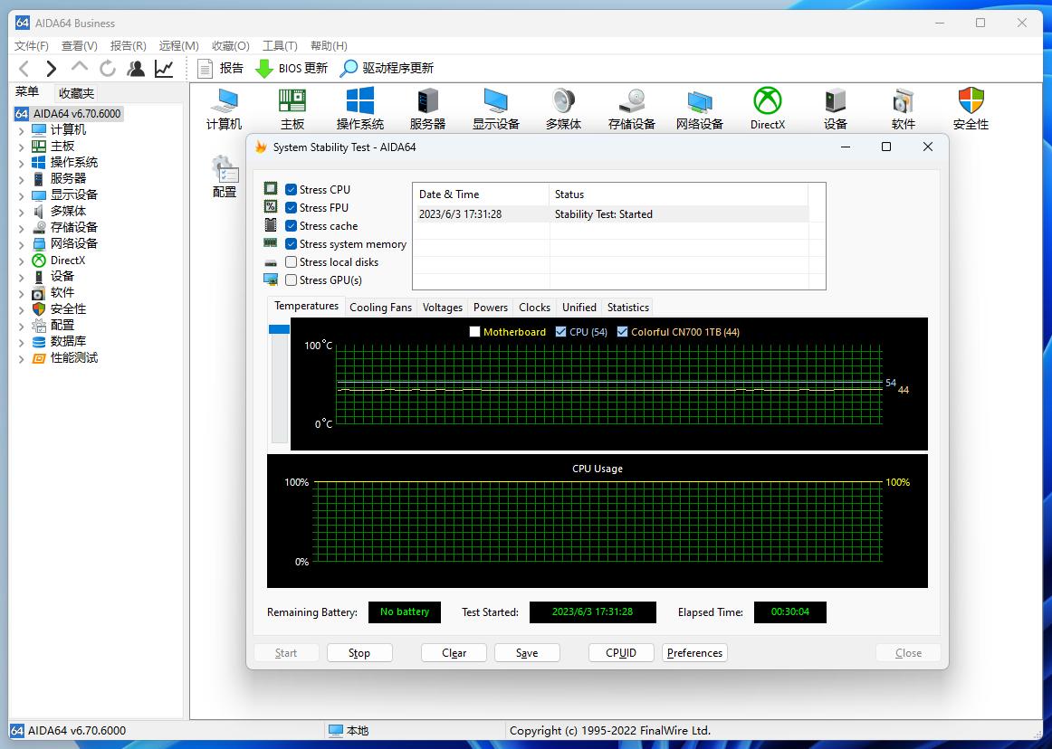Image resolution: width=1052 pixels, height=749 pixels.
Task: Enable the Stress GPU(s) checkbox
Action: [x=292, y=280]
